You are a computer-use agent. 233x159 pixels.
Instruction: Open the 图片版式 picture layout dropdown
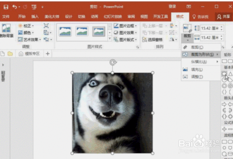[x=126, y=39]
